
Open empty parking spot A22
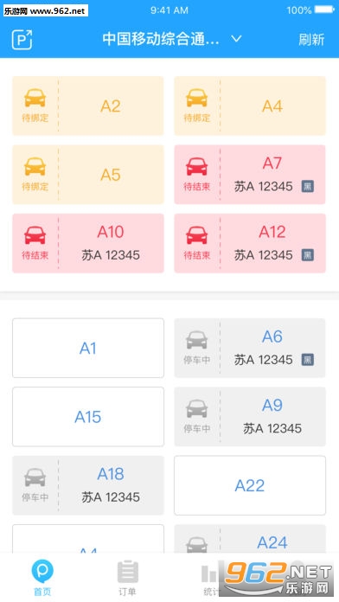pyautogui.click(x=250, y=485)
